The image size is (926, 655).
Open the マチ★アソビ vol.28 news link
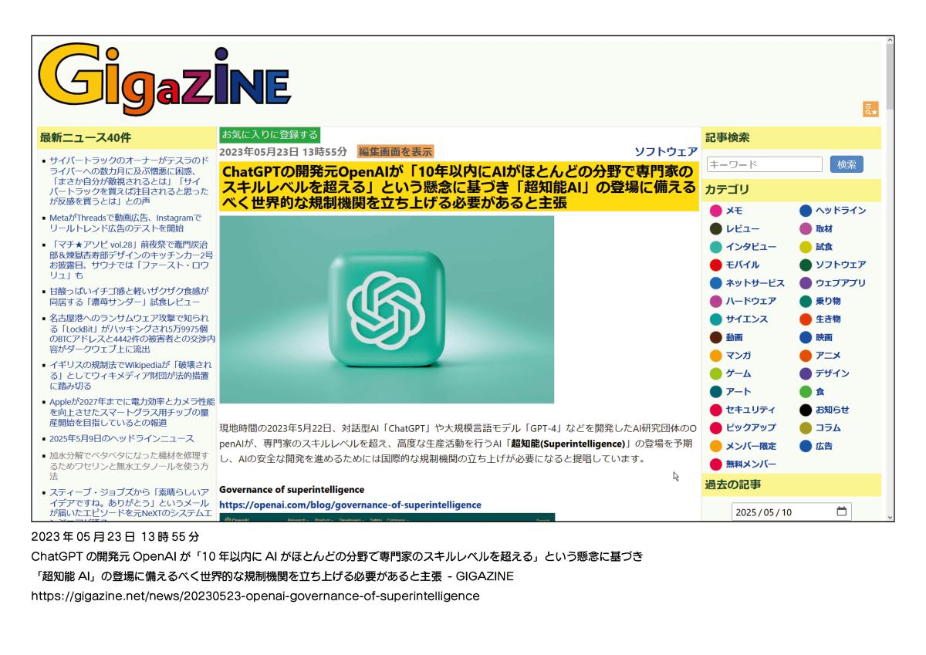(x=131, y=259)
